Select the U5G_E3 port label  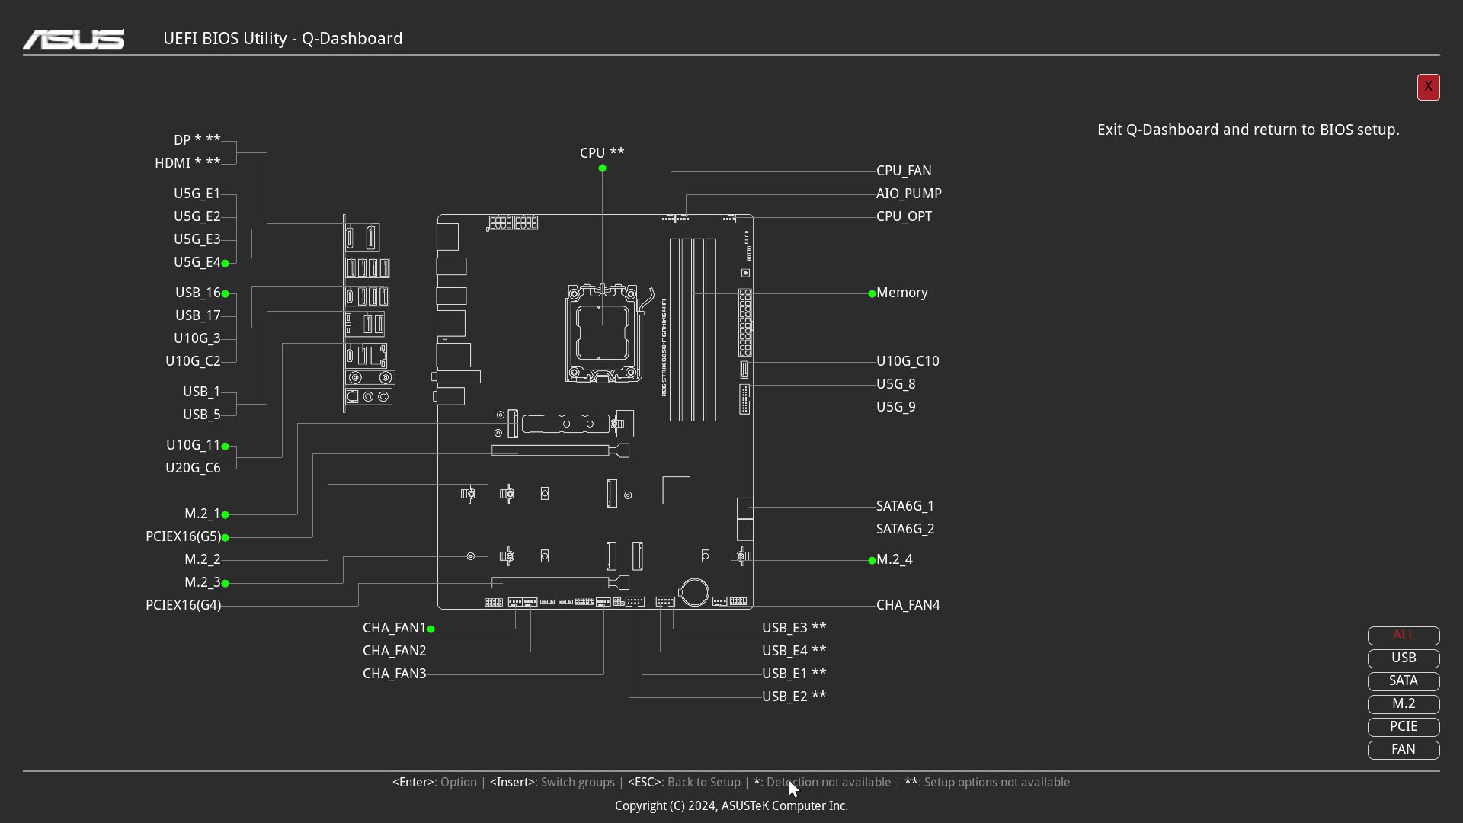pyautogui.click(x=197, y=239)
